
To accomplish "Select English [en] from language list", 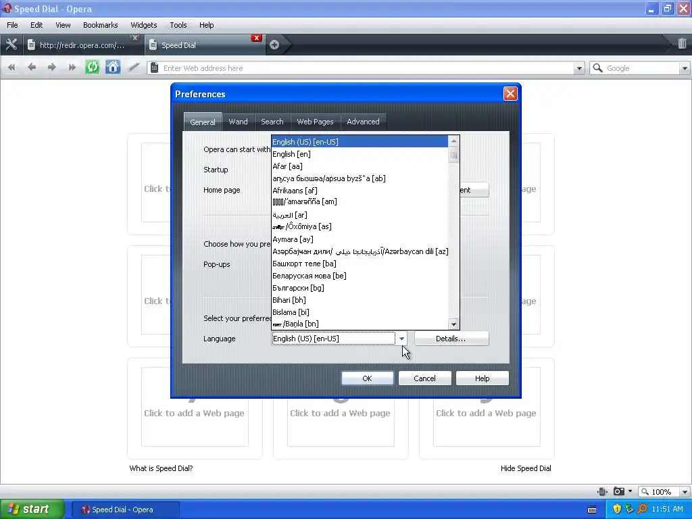I will point(360,154).
